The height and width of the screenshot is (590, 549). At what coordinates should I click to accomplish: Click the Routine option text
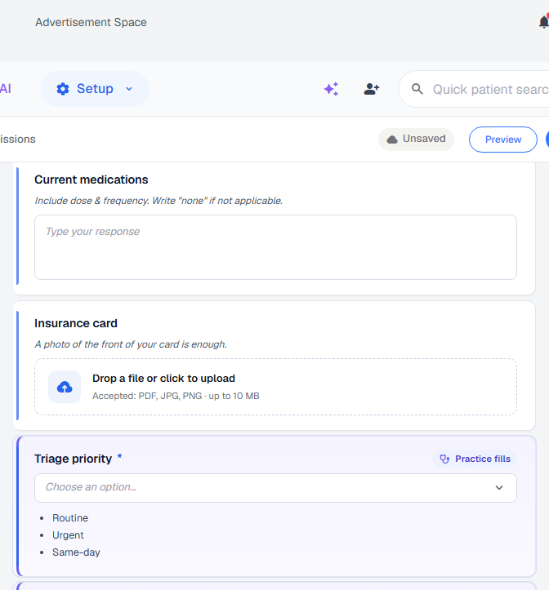[70, 518]
